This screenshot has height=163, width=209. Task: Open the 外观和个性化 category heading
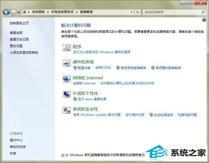coord(85,93)
